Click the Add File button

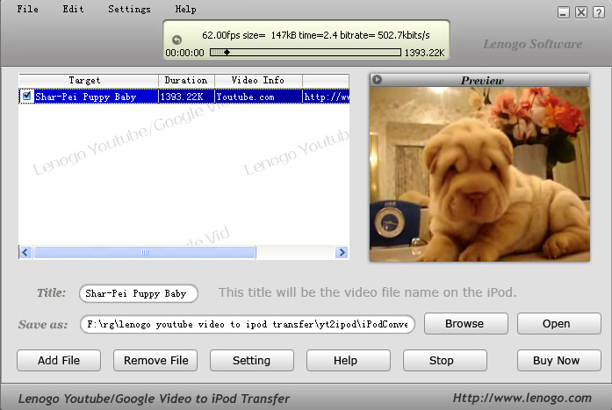(x=59, y=360)
